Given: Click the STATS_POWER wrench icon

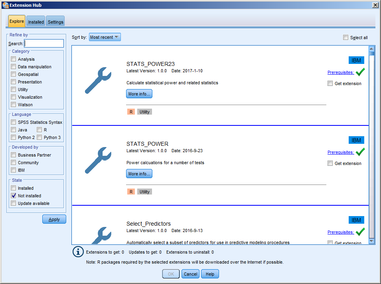Looking at the screenshot, I should point(98,160).
